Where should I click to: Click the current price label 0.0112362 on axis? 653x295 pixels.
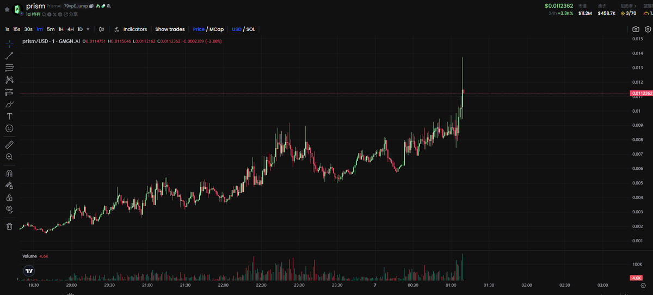[x=641, y=94]
